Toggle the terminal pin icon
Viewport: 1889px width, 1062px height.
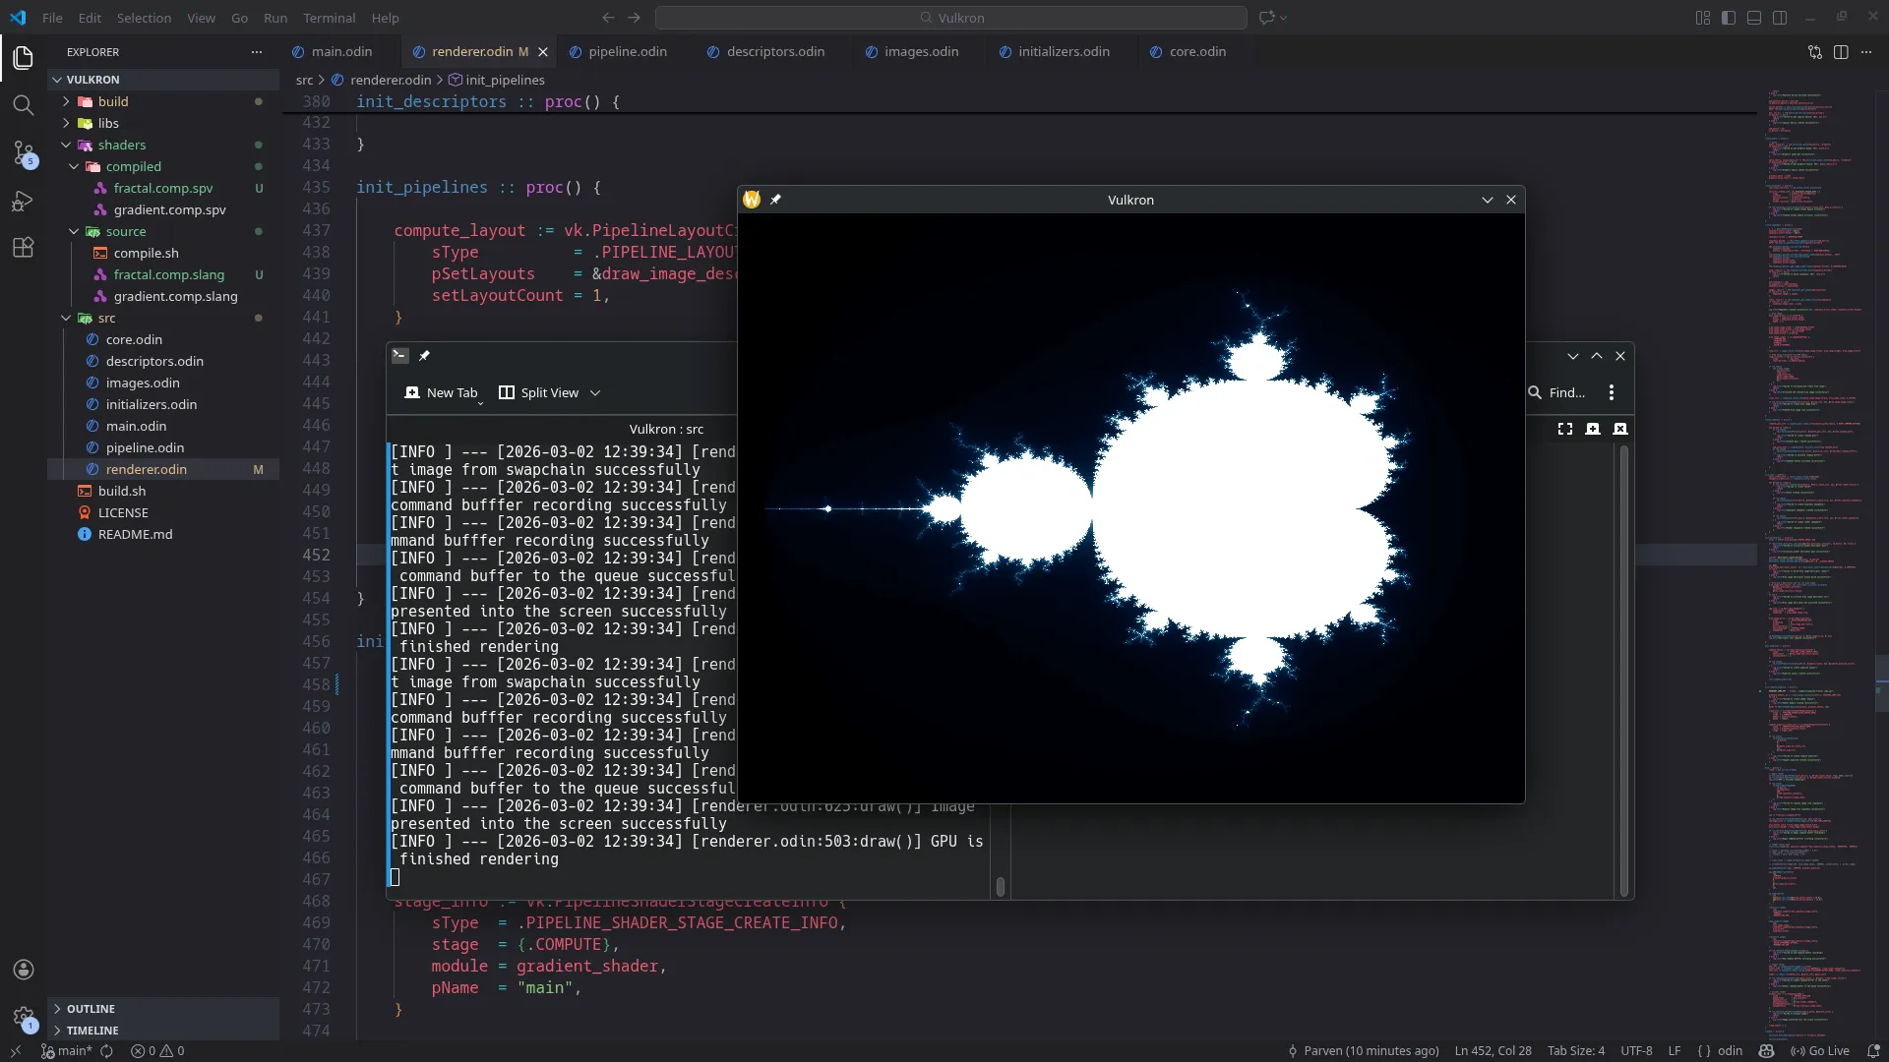pos(424,355)
